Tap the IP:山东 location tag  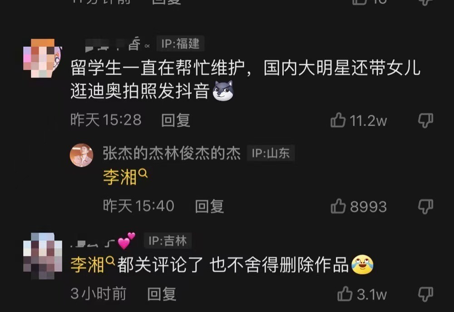[271, 153]
